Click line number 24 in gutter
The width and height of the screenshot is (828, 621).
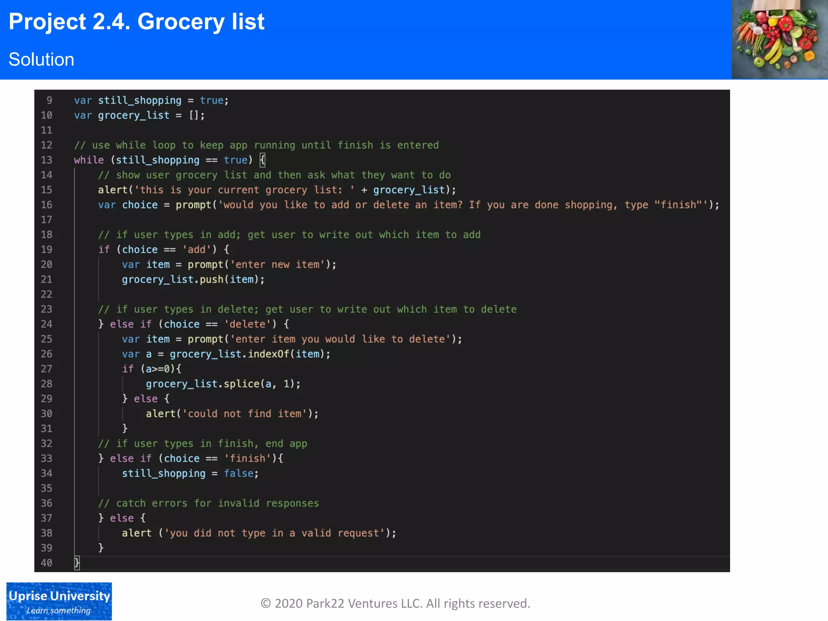[x=46, y=324]
